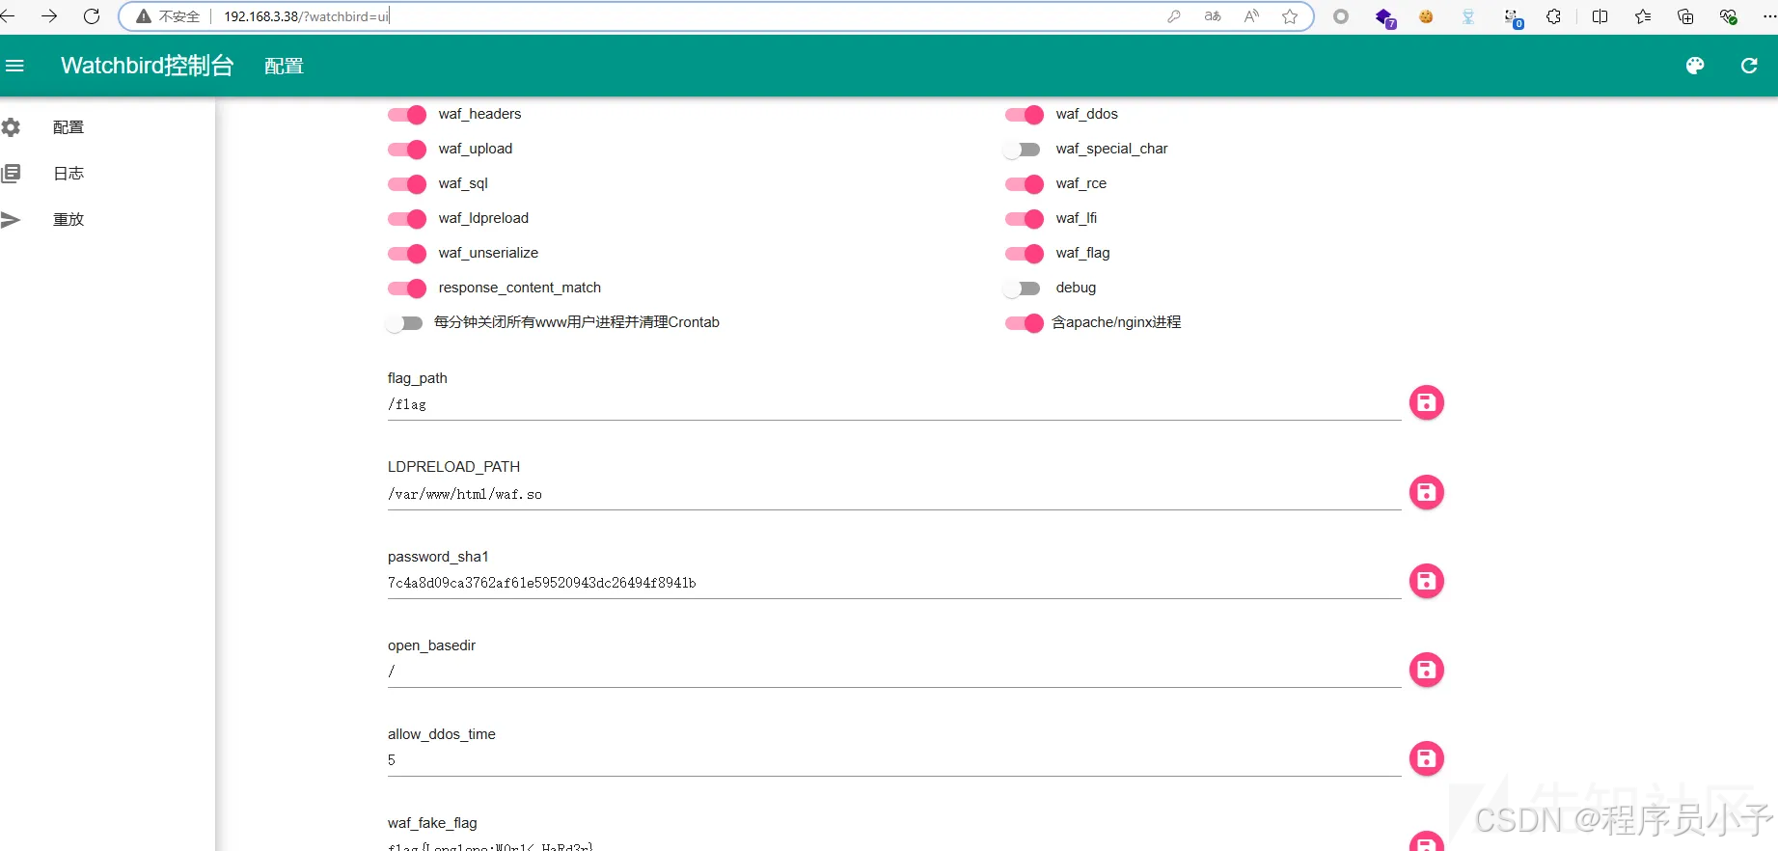The height and width of the screenshot is (851, 1778).
Task: Toggle the response_content_match switch
Action: [x=406, y=288]
